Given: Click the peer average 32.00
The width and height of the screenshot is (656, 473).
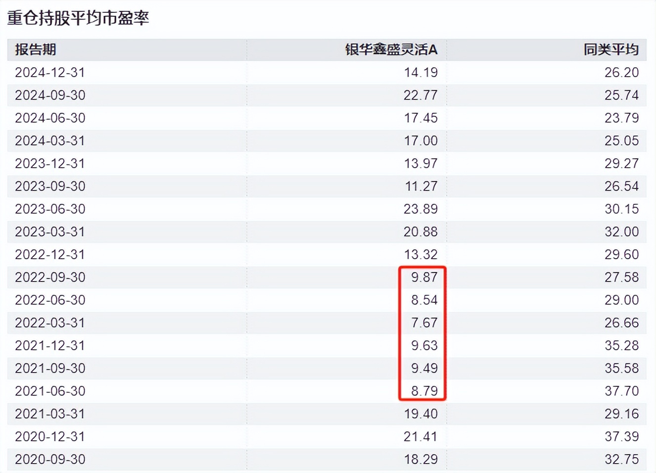Looking at the screenshot, I should (x=622, y=232).
